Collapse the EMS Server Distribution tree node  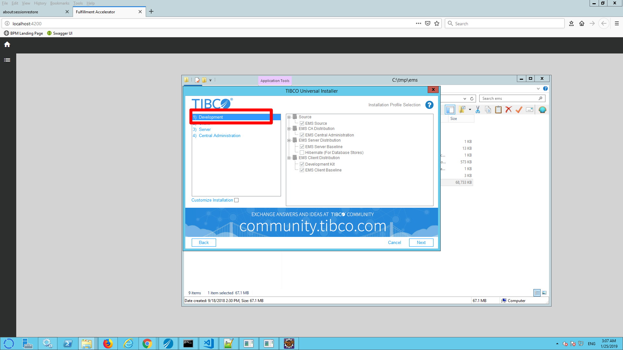click(289, 140)
